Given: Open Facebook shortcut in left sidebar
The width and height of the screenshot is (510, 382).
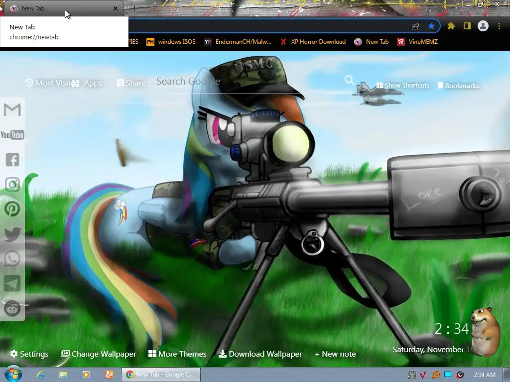Looking at the screenshot, I should point(12,160).
